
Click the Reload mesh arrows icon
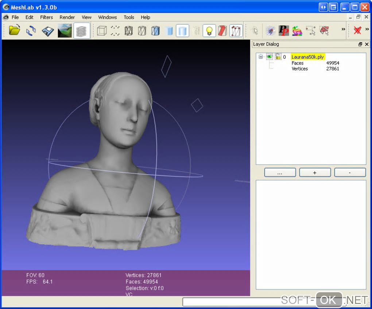[31, 31]
